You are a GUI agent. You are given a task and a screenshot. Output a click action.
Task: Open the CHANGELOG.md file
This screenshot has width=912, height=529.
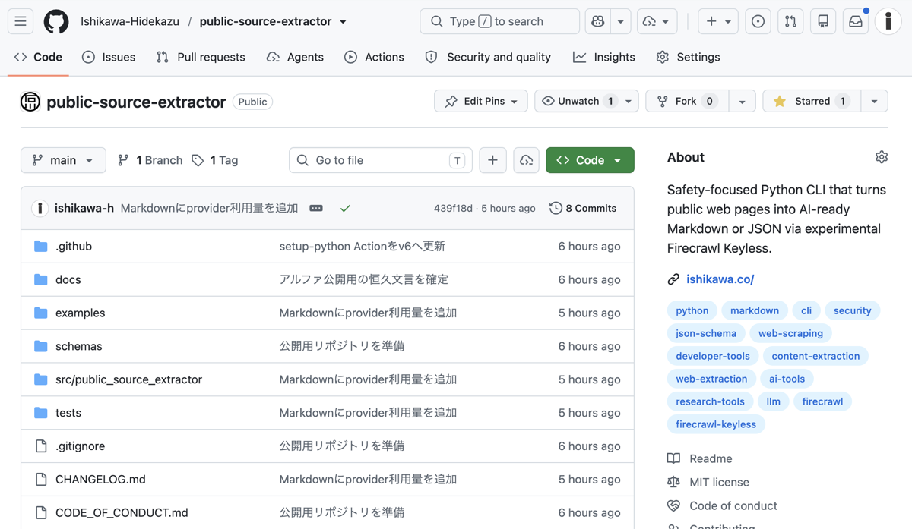coord(100,480)
